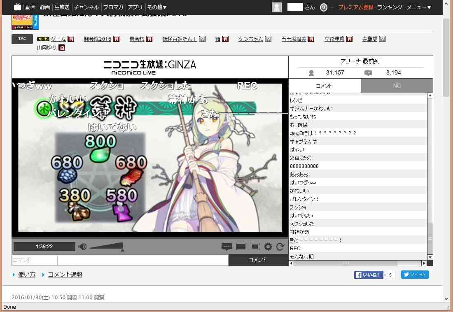Focus the comment text input field
The height and width of the screenshot is (312, 453).
(x=143, y=260)
